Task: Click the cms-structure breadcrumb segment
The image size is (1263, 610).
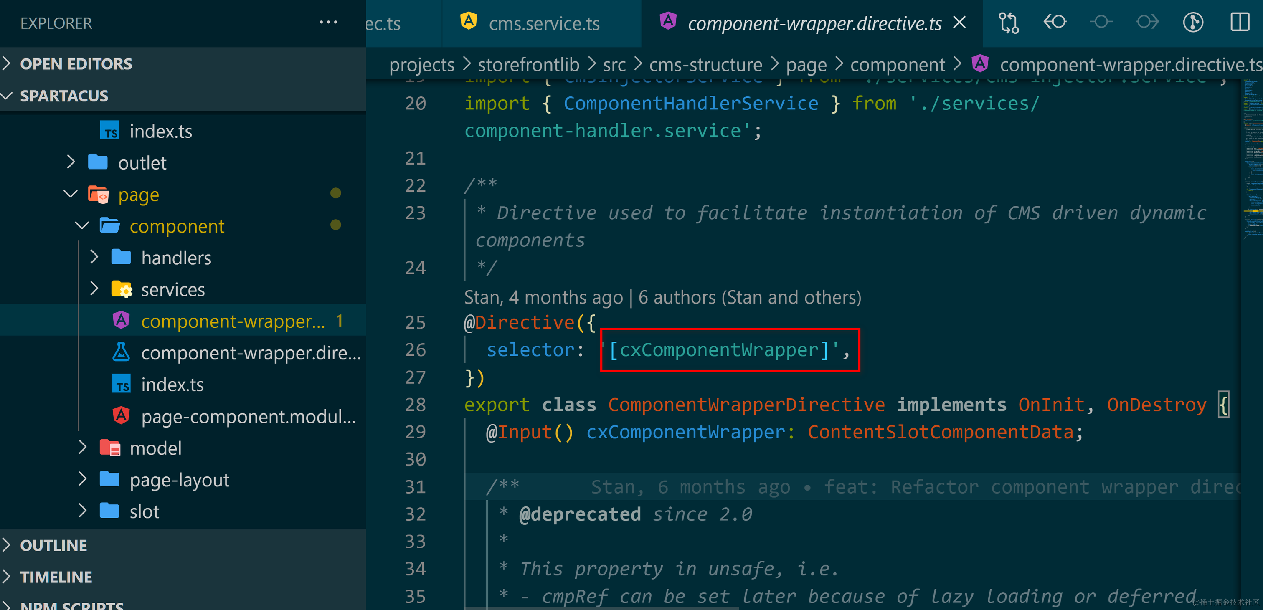Action: pyautogui.click(x=705, y=65)
